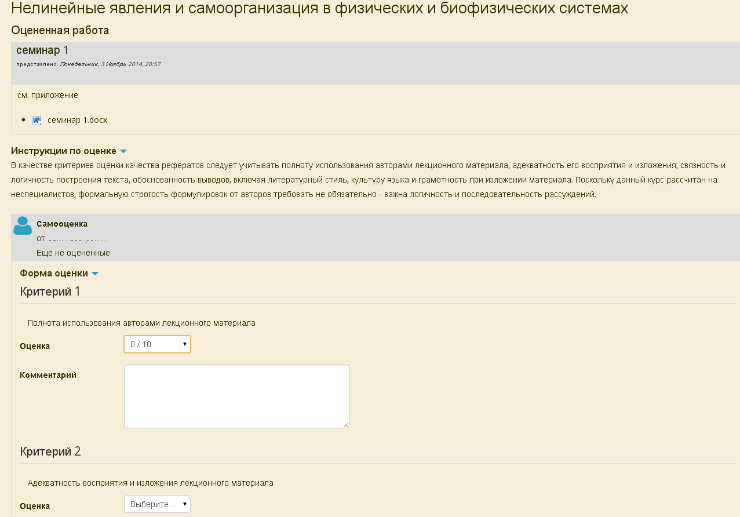The height and width of the screenshot is (517, 740).
Task: Focus the Комментарий text area
Action: [236, 396]
